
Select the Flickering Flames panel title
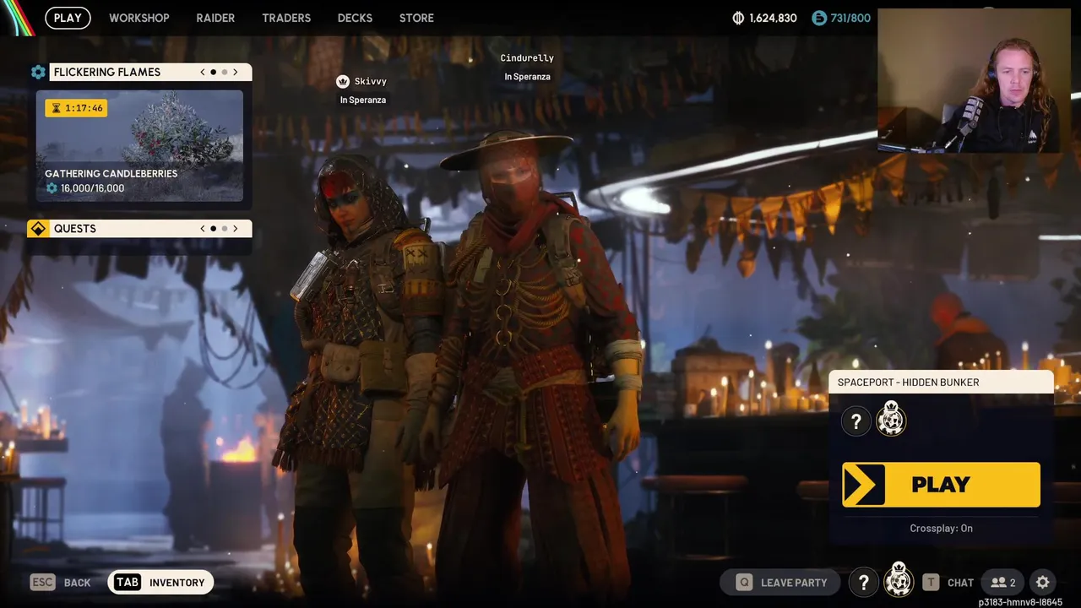pos(107,72)
